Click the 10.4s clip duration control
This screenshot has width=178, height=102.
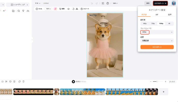click(39, 9)
